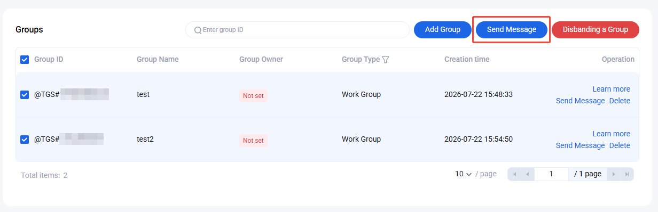Go to next page arrow
The width and height of the screenshot is (658, 212).
coord(614,174)
